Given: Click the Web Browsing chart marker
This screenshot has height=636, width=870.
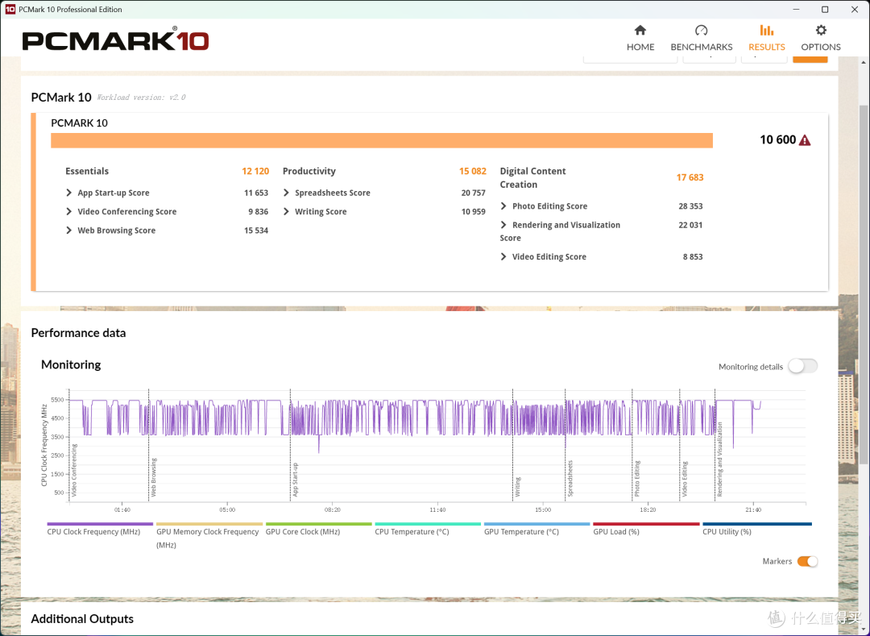Looking at the screenshot, I should (154, 477).
